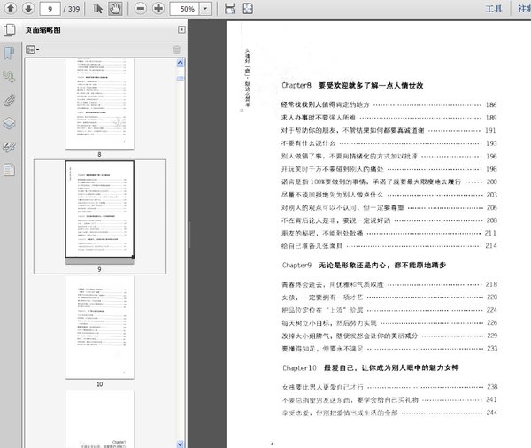Collapse the 页面缩略图 navigation pane
The image size is (531, 448).
(181, 30)
